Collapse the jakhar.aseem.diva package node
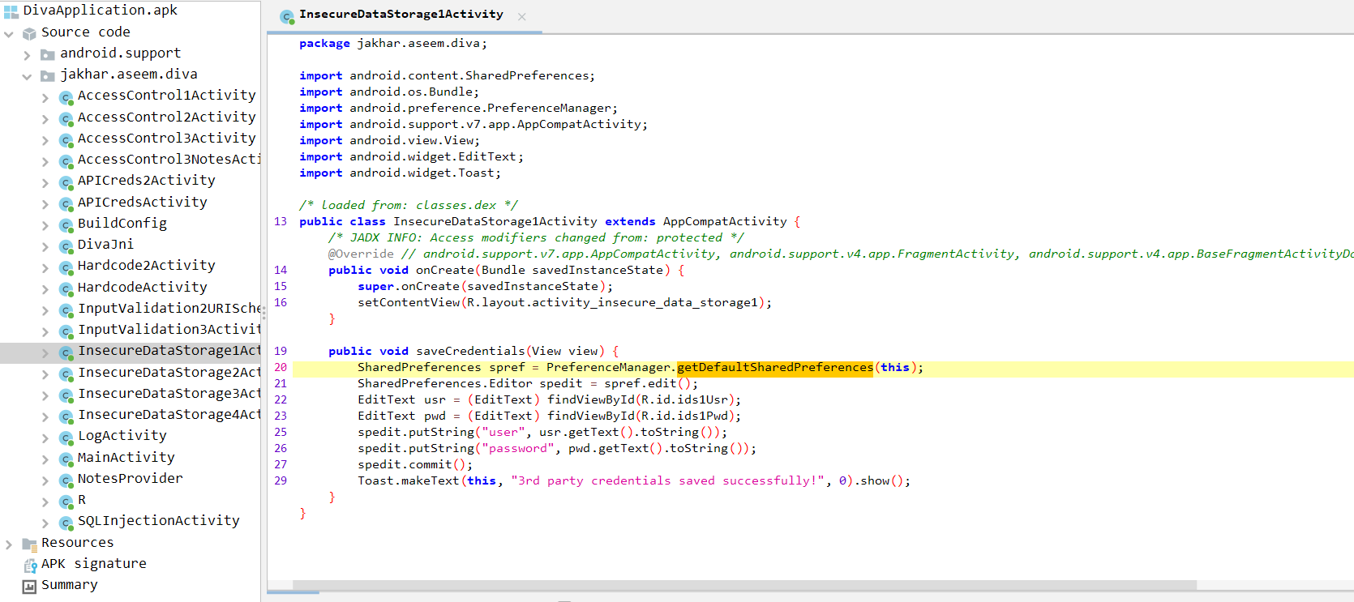 click(x=27, y=76)
